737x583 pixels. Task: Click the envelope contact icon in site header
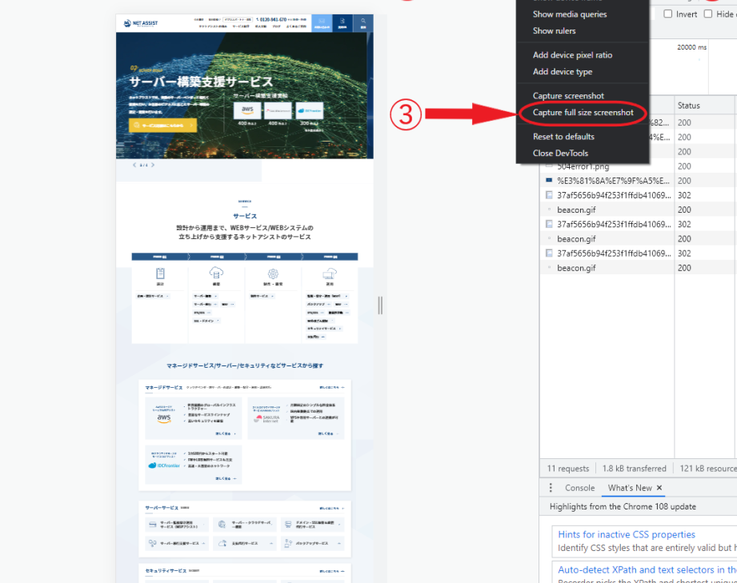click(x=322, y=22)
